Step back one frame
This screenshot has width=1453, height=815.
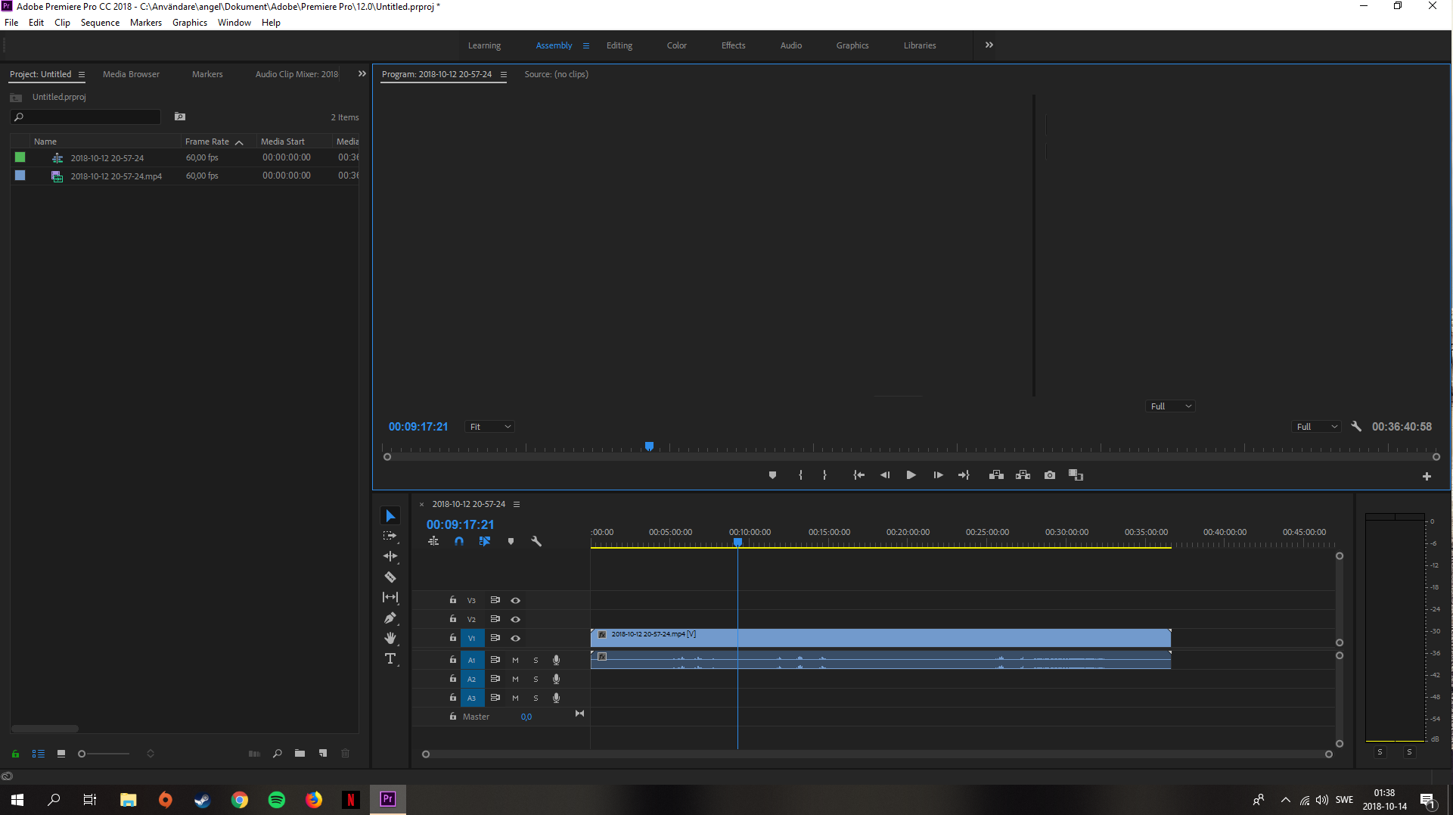point(884,475)
